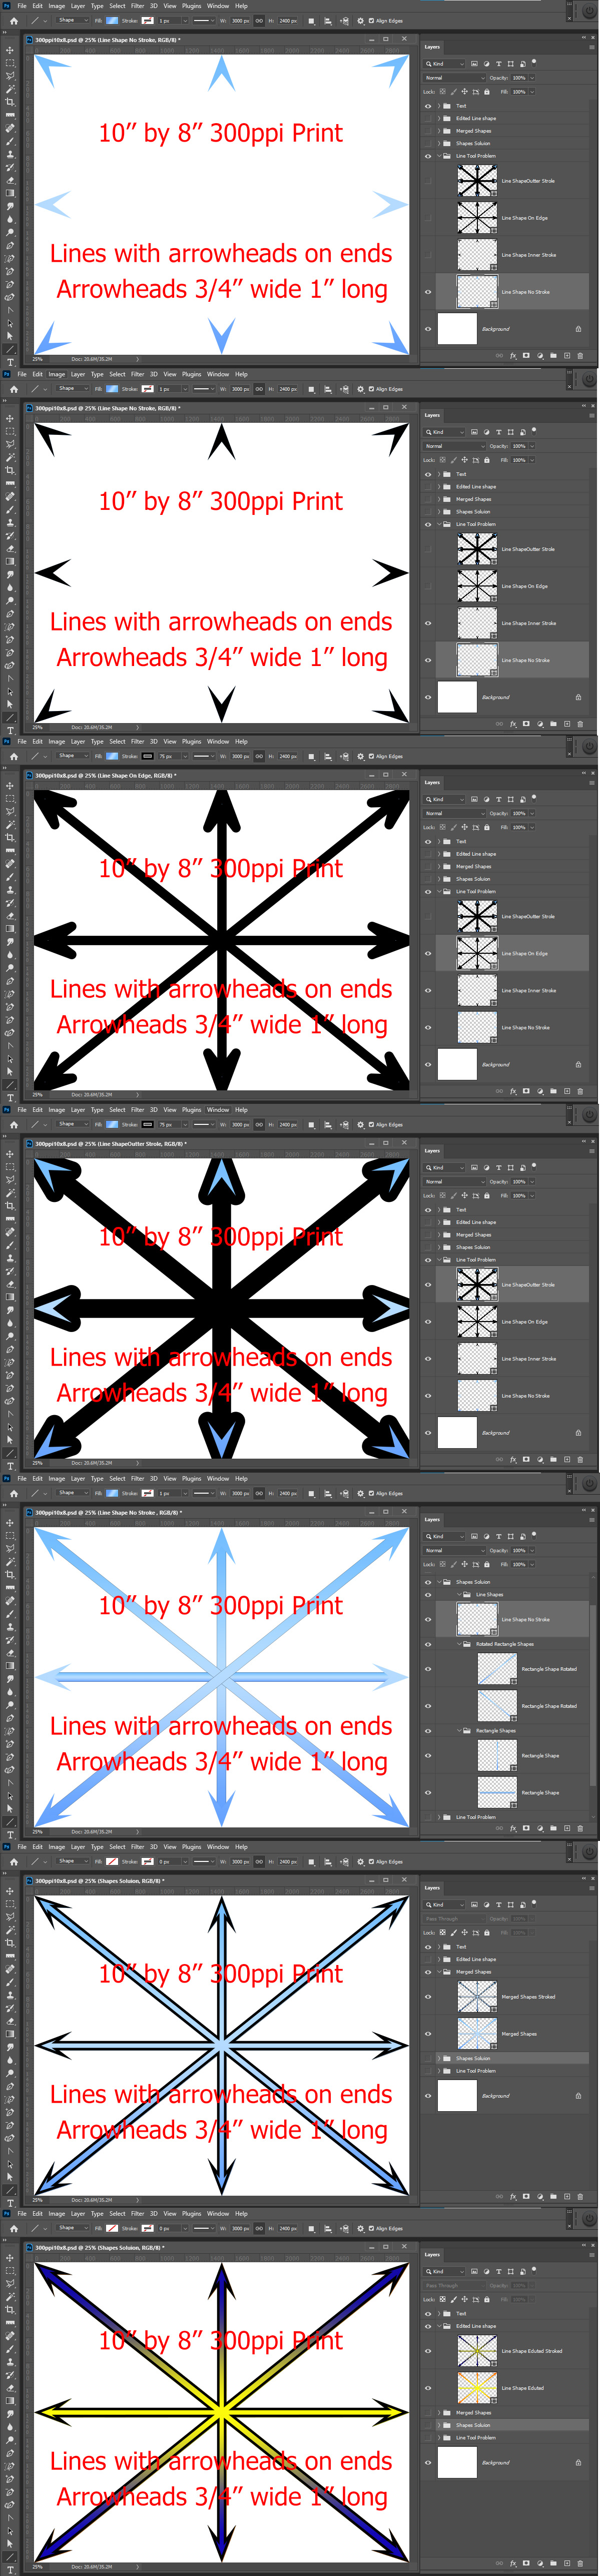Toggle Align Edges checkbox above the On Edge document
This screenshot has height=2576, width=600.
(371, 756)
